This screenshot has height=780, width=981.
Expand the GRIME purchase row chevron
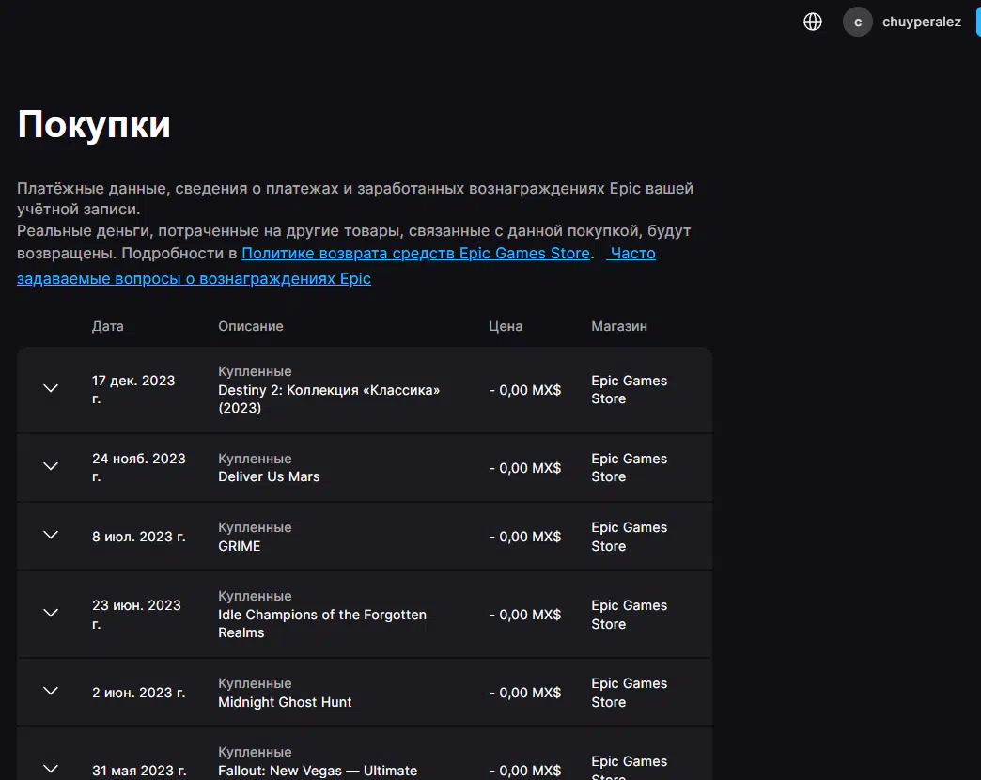point(51,536)
